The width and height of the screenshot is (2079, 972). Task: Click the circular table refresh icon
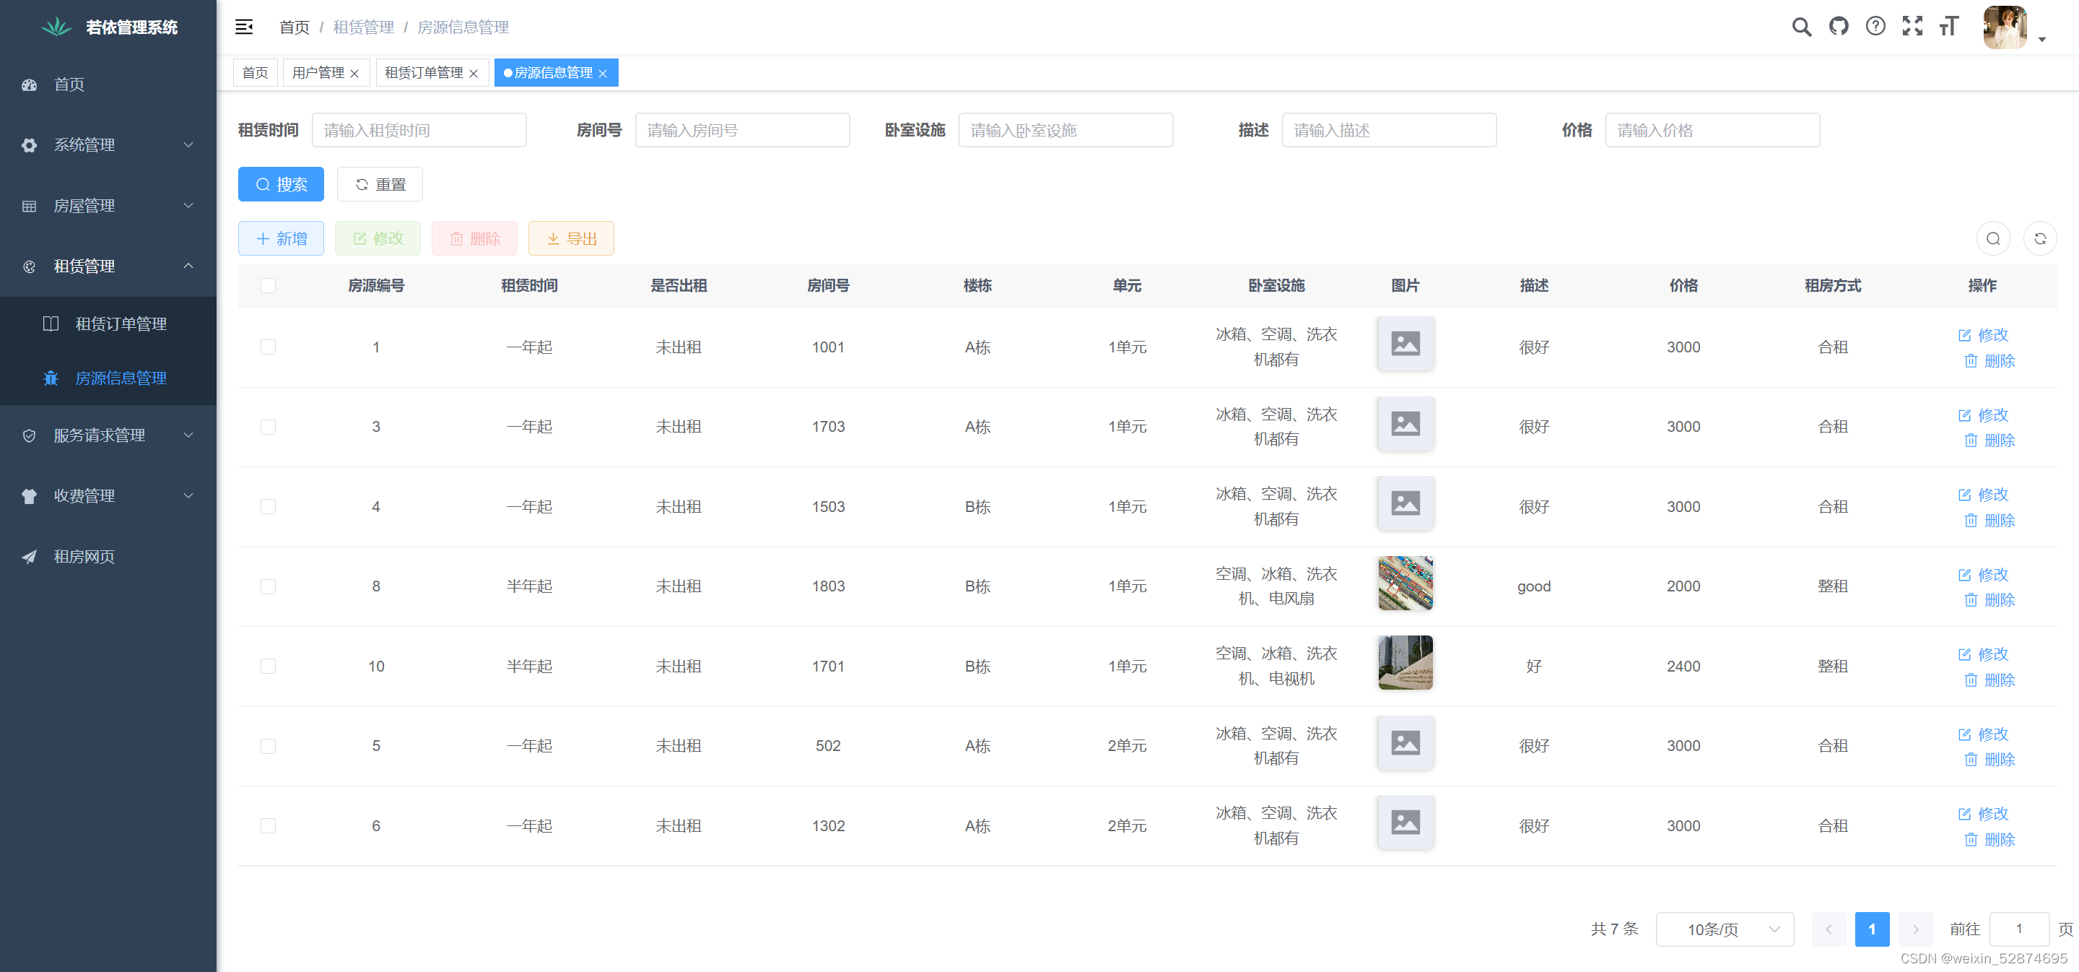2039,239
